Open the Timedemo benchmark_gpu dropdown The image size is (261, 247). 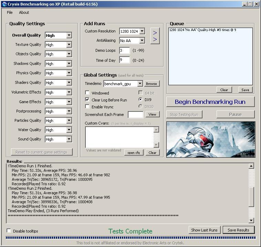pyautogui.click(x=140, y=83)
